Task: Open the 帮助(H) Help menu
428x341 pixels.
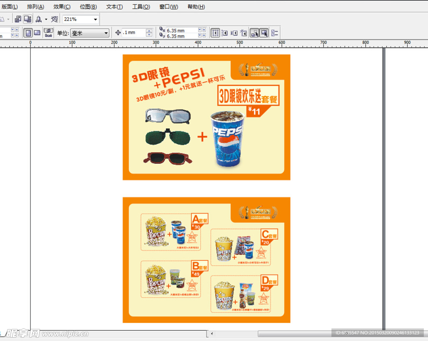Action: 196,7
